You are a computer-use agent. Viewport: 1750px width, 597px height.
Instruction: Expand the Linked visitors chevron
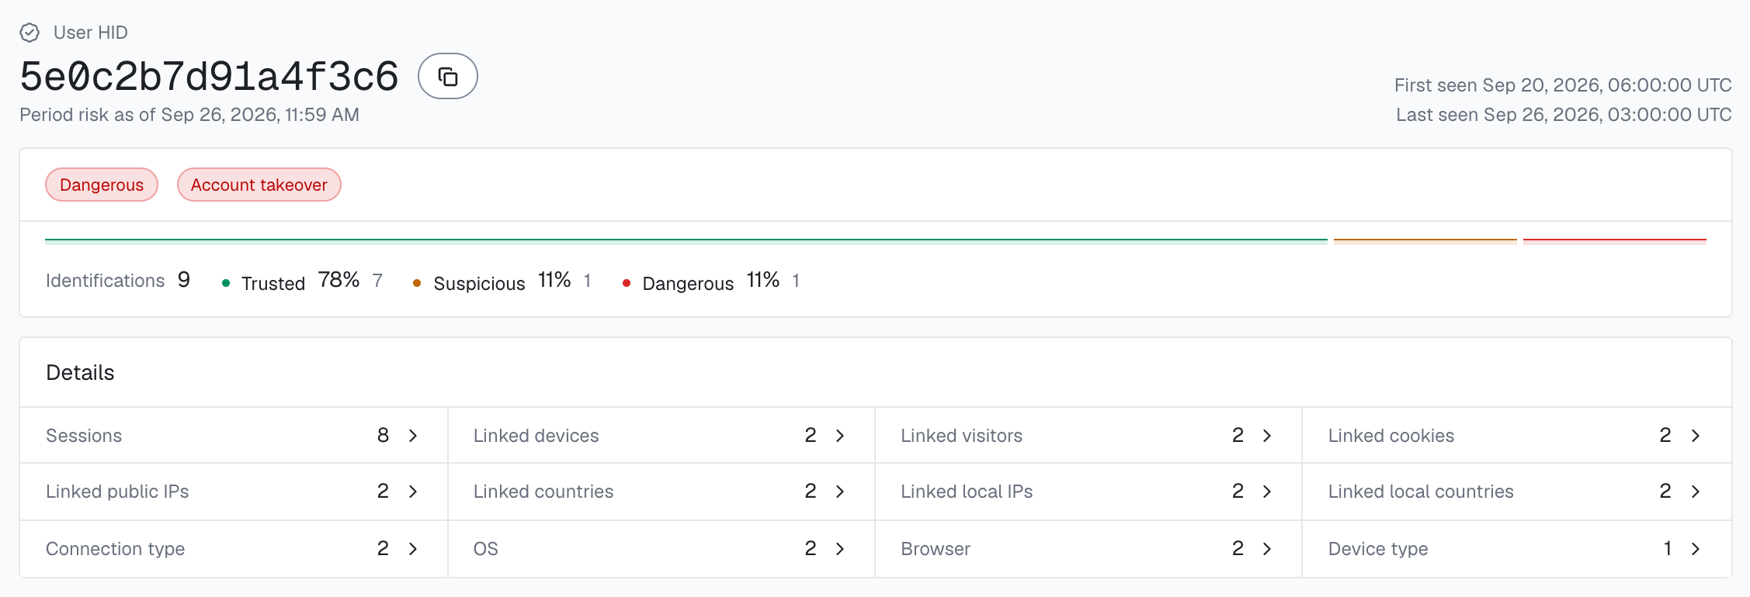[1267, 436]
